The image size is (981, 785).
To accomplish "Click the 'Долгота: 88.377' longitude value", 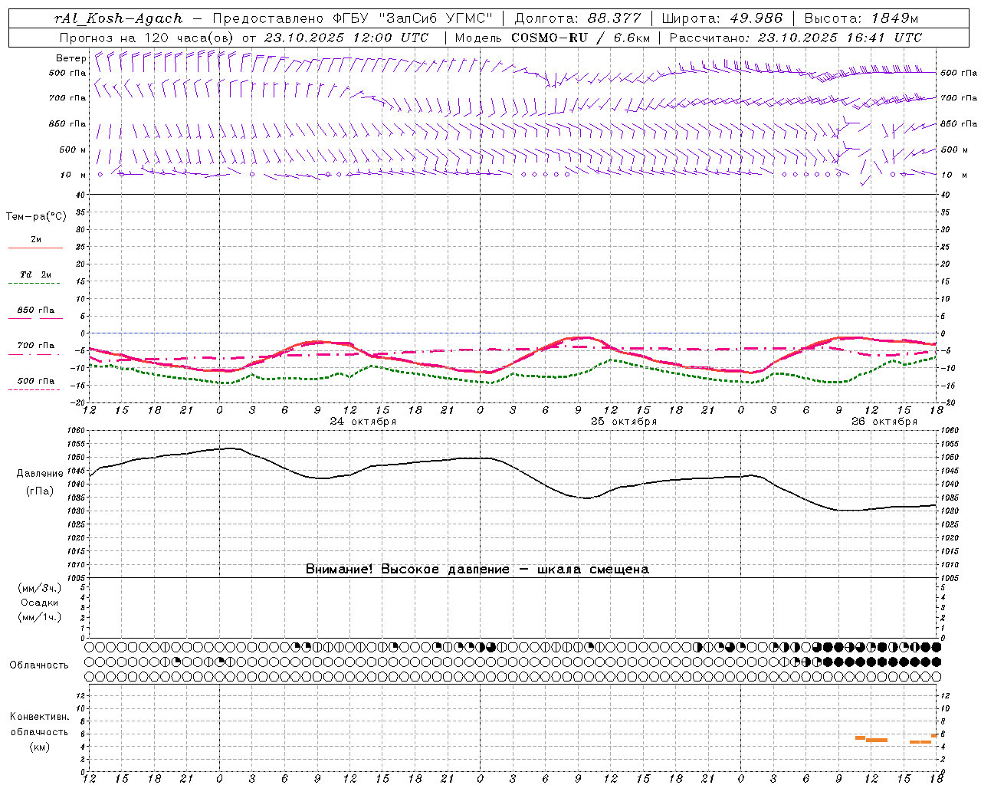I will point(578,18).
